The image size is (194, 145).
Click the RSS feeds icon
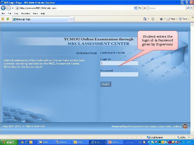(153, 19)
